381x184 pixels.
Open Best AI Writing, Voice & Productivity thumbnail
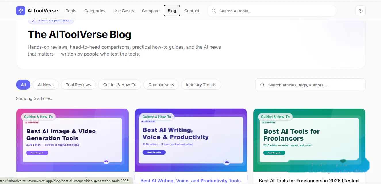191,140
